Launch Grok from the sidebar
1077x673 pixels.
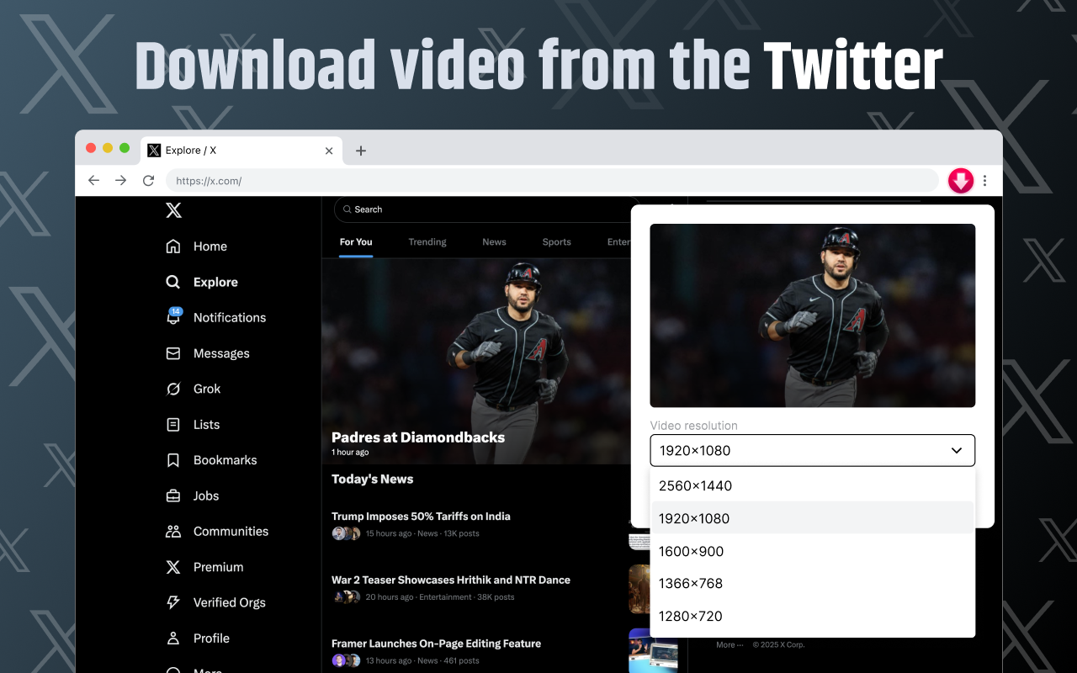click(206, 388)
